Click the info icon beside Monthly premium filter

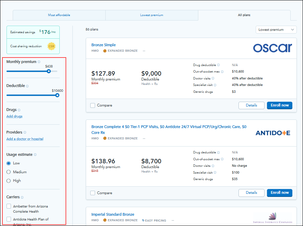[x=39, y=62]
